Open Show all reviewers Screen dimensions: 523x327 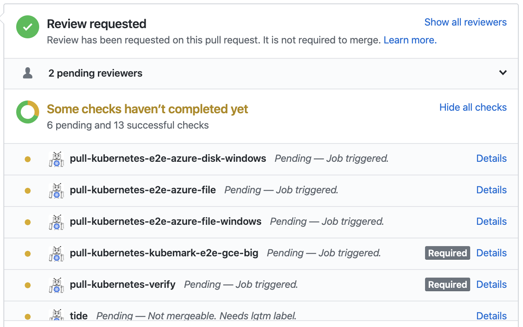pyautogui.click(x=466, y=22)
